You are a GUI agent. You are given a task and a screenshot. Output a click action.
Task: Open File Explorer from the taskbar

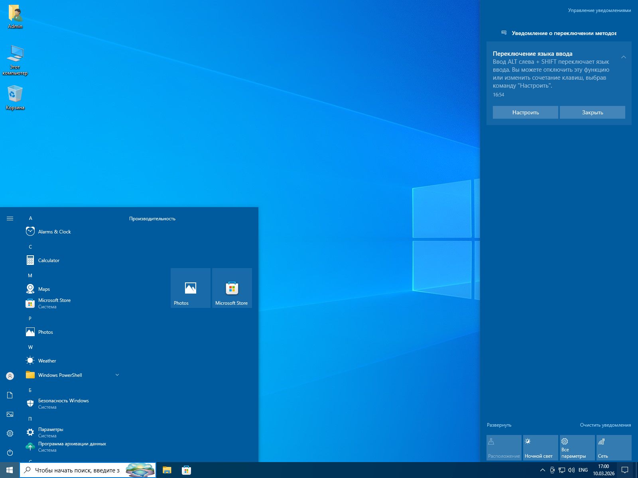point(167,470)
